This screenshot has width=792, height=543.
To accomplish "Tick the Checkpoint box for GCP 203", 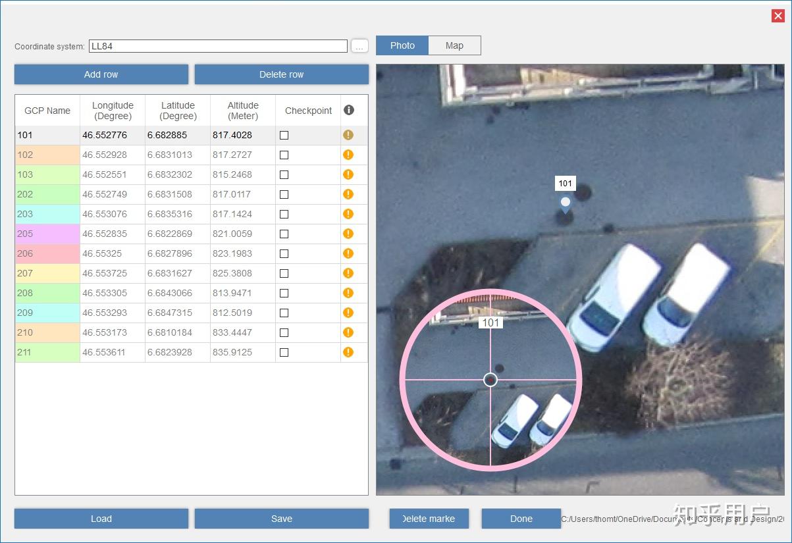I will [284, 214].
